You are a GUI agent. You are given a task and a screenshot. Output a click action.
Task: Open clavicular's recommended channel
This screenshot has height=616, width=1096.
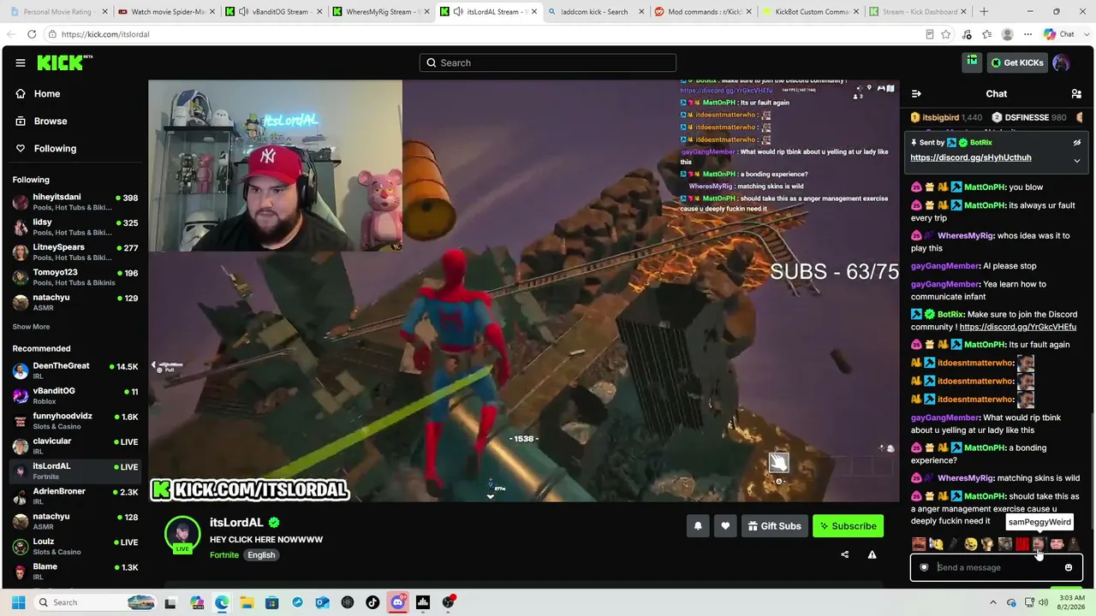(75, 446)
